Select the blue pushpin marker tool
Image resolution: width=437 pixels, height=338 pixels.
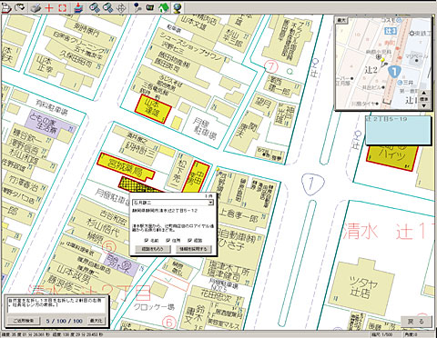(x=137, y=7)
